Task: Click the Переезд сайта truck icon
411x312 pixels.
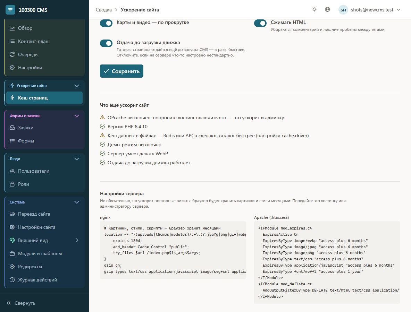Action: (12, 214)
